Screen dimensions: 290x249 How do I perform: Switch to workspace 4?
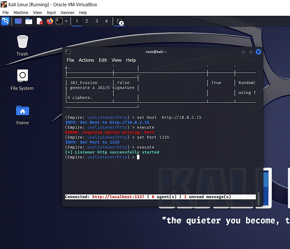[106, 21]
